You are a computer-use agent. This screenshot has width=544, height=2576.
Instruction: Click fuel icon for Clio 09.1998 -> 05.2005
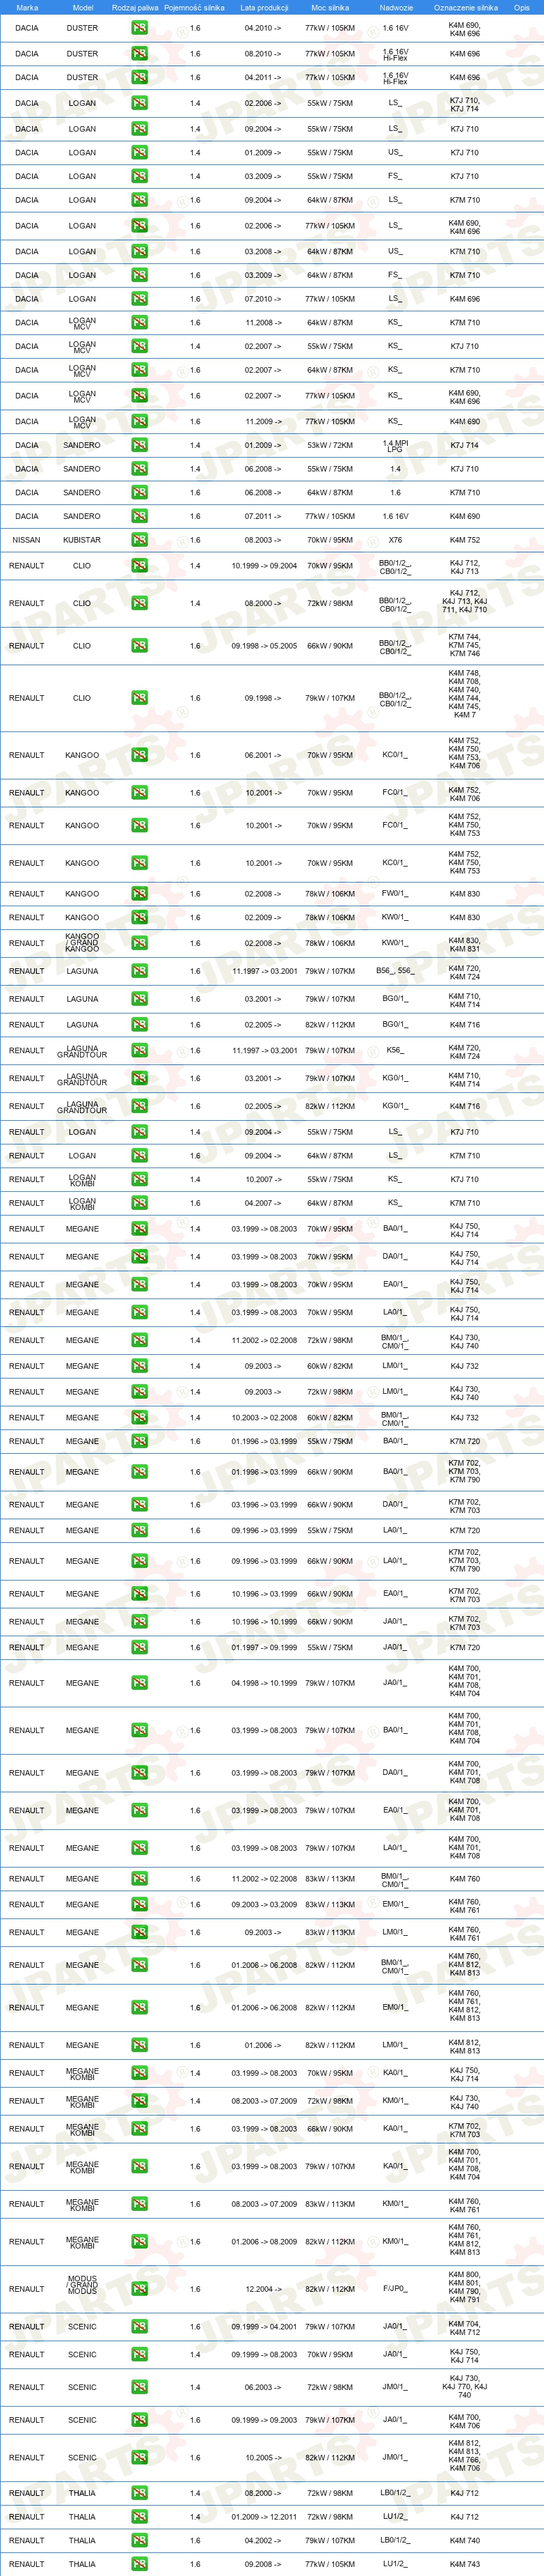[138, 646]
